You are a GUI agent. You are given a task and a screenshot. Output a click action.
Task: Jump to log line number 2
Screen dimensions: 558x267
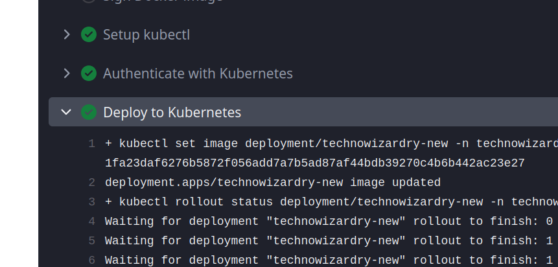click(x=92, y=183)
